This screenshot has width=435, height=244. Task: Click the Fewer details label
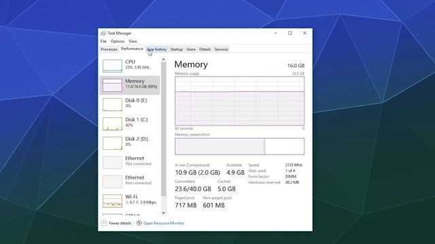[120, 223]
